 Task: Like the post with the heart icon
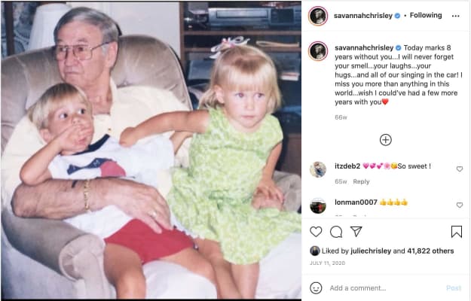pos(316,232)
